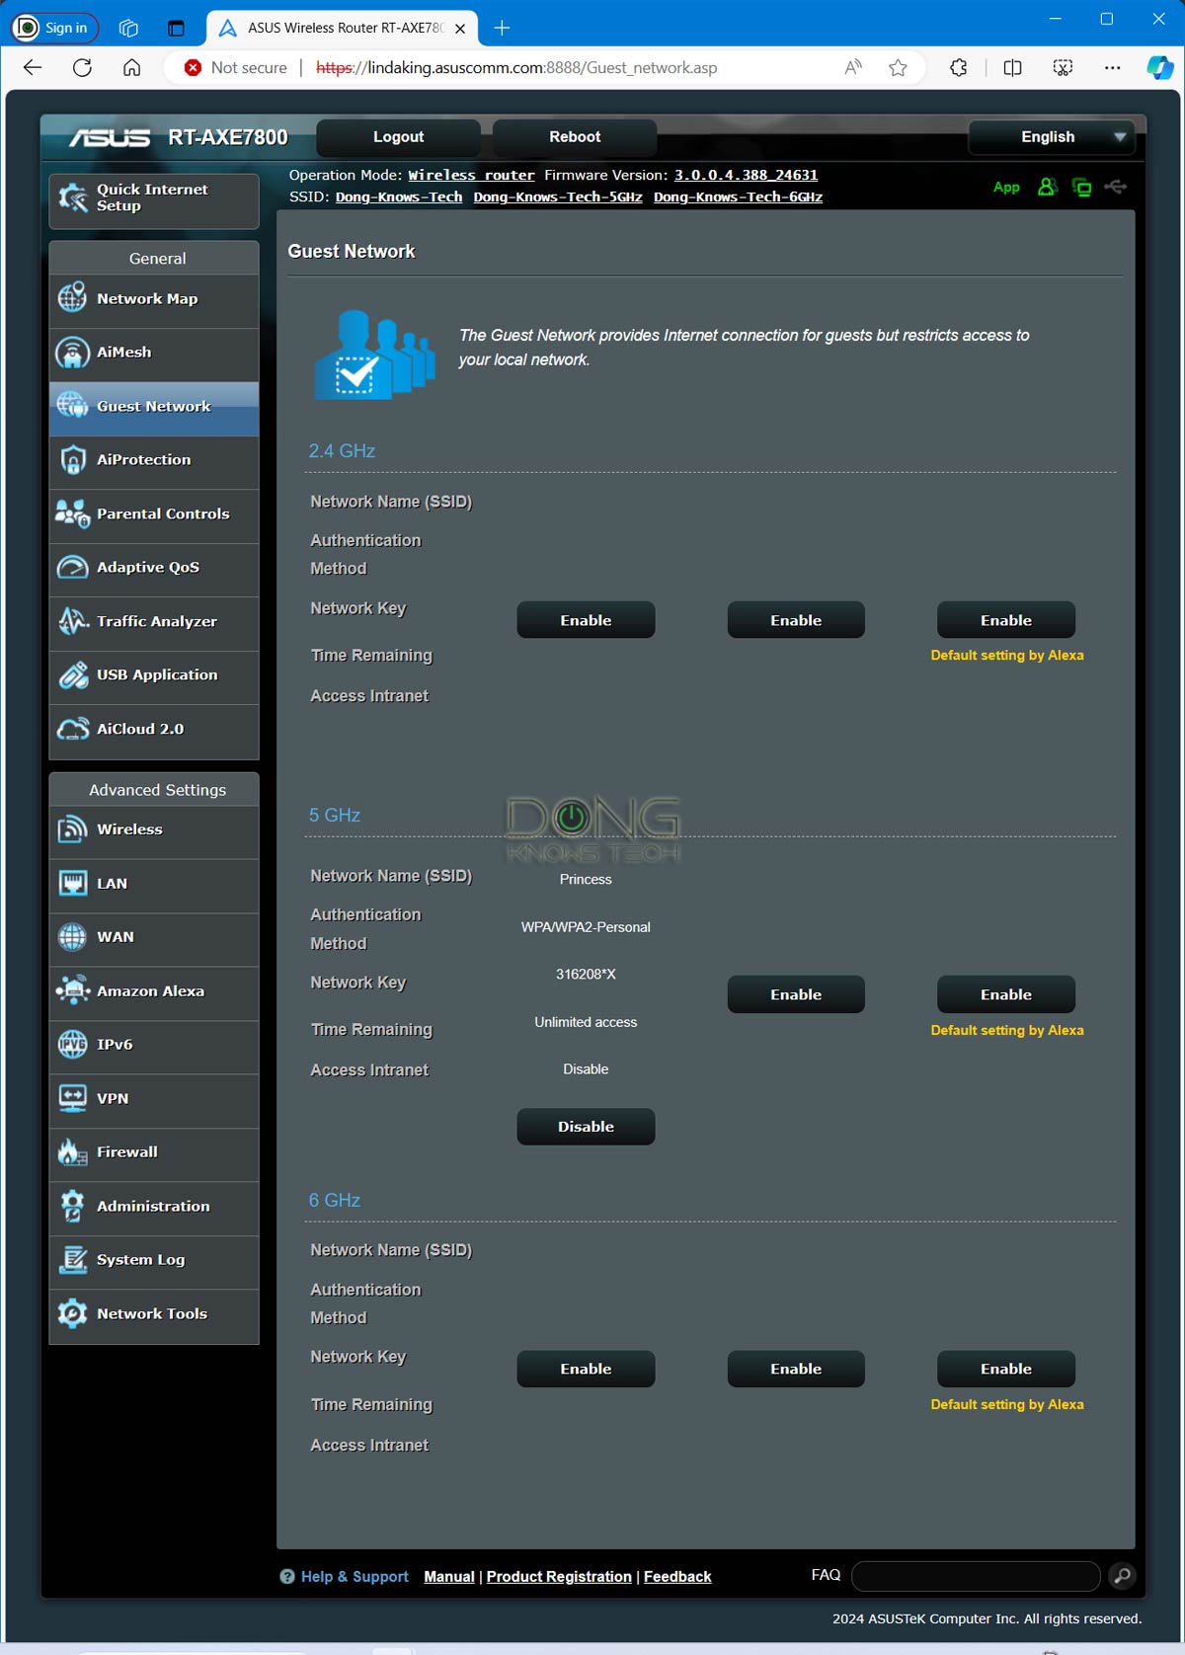
Task: Click the guest user status icon
Action: click(x=1047, y=187)
